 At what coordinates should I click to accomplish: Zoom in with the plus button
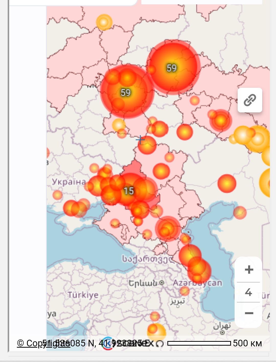coord(249,270)
